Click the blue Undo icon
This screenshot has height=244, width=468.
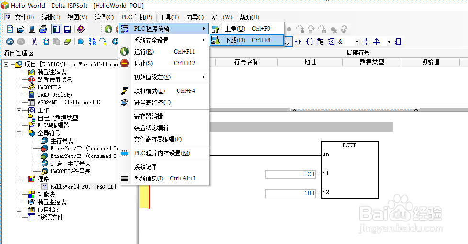point(10,42)
